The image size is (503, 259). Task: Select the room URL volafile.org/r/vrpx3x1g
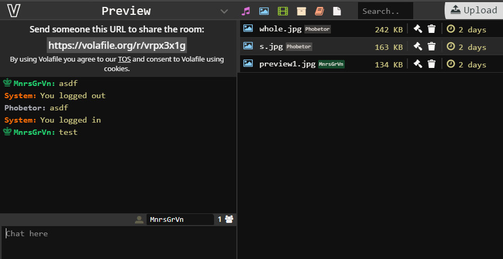coord(117,46)
